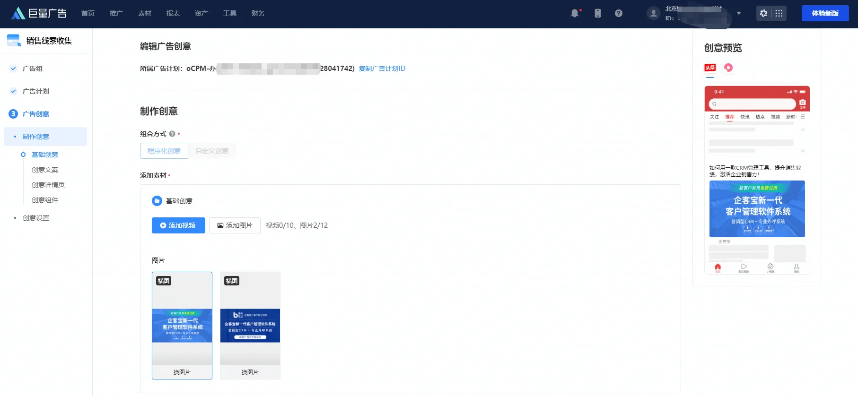Click 换图片 under the first image
This screenshot has width=858, height=396.
[182, 372]
